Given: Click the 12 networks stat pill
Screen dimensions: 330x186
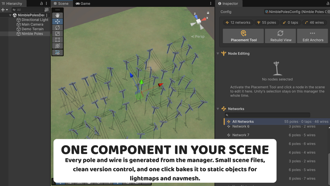Looking at the screenshot, I should 238,23.
